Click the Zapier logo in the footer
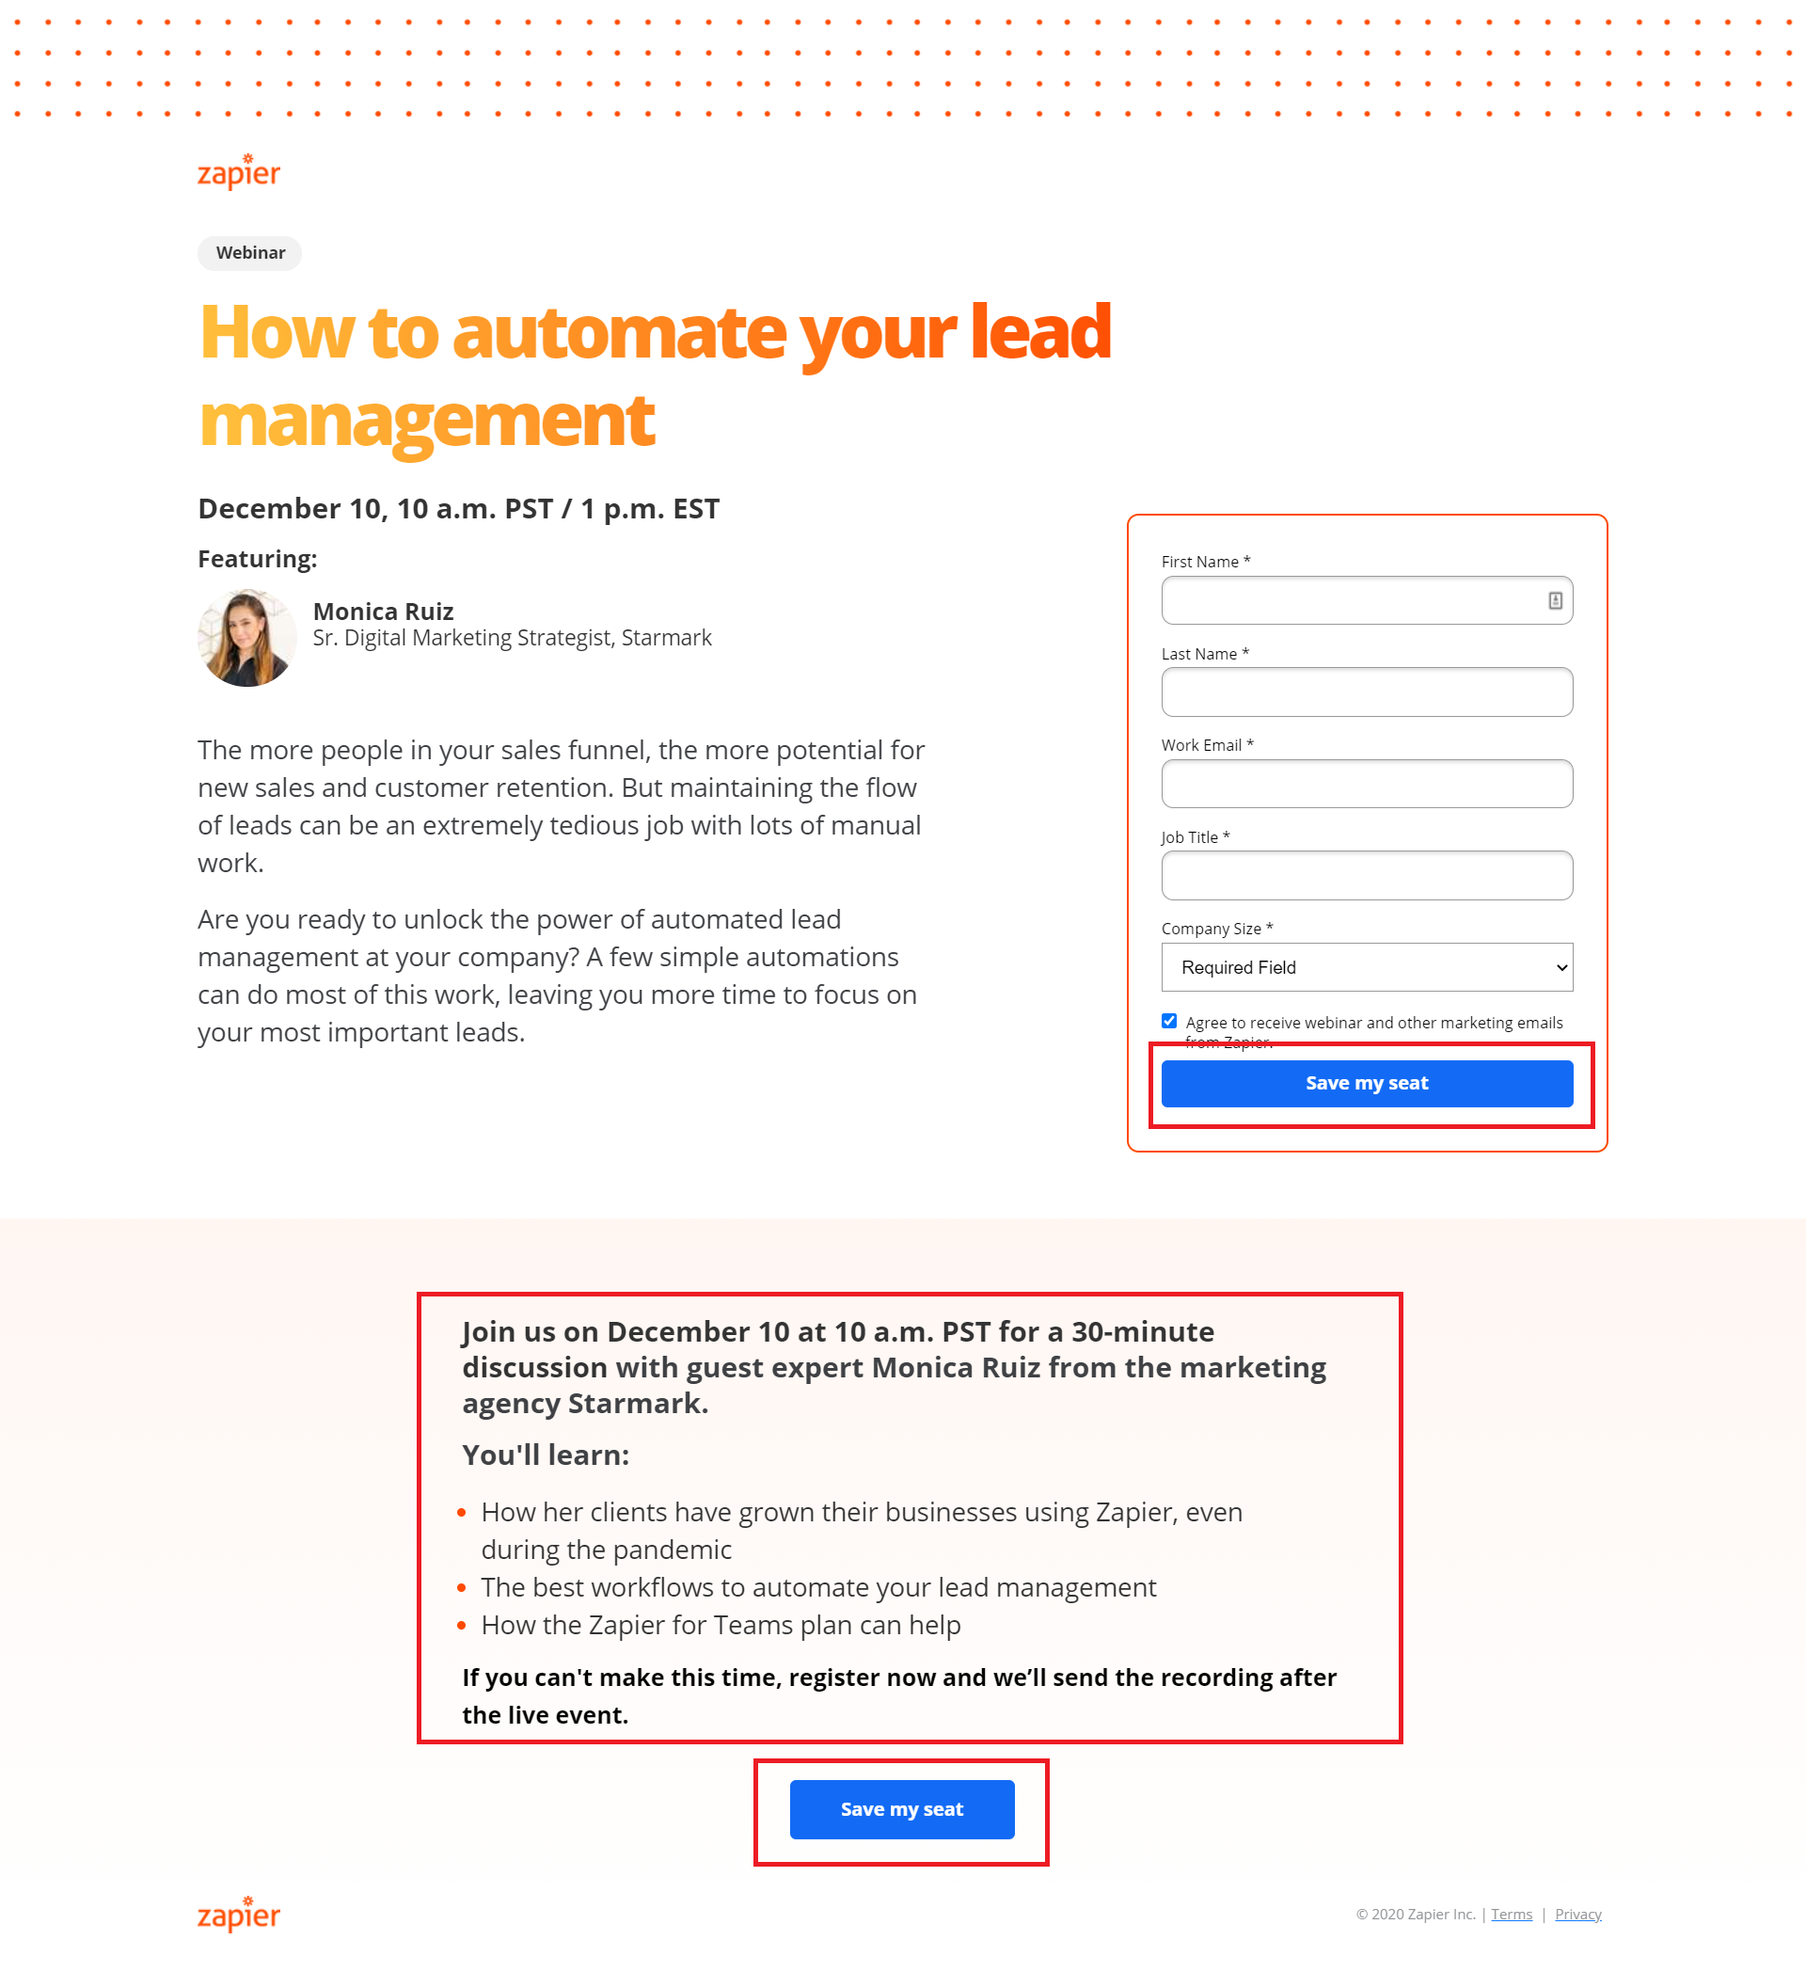Screen dimensions: 1806x1972 239,1910
